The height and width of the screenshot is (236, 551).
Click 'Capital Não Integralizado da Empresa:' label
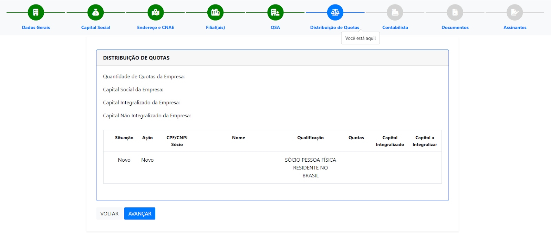[147, 116]
